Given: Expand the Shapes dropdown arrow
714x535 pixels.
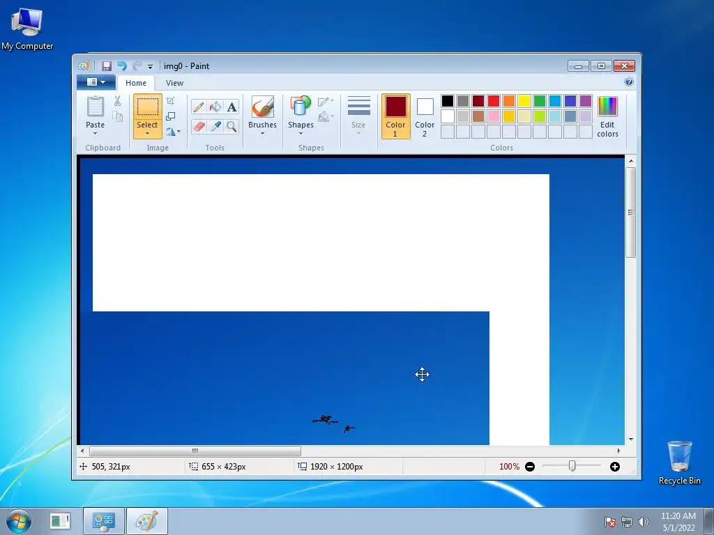Looking at the screenshot, I should pyautogui.click(x=301, y=134).
